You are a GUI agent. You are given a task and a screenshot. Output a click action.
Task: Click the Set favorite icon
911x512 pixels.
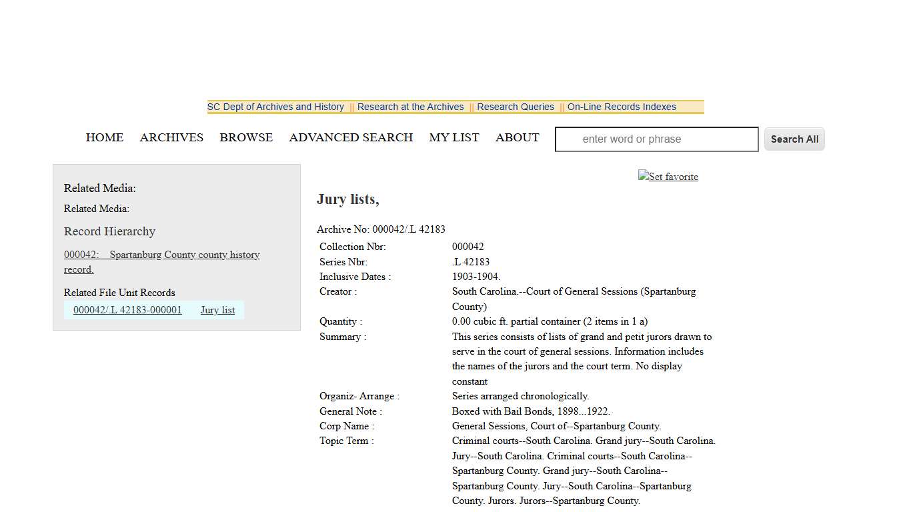(x=668, y=177)
